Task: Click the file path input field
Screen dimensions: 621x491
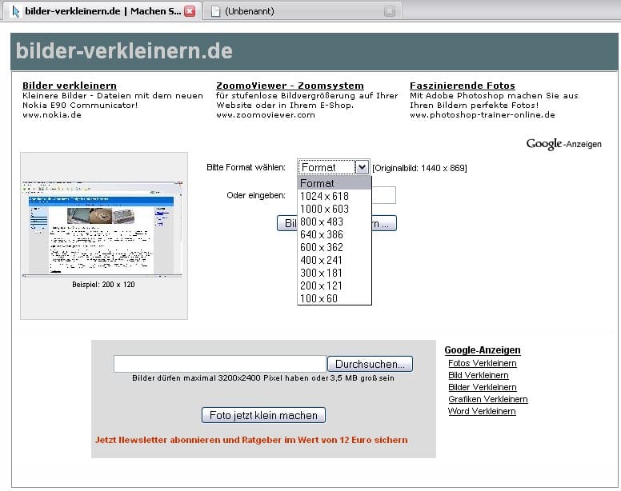Action: pyautogui.click(x=220, y=364)
